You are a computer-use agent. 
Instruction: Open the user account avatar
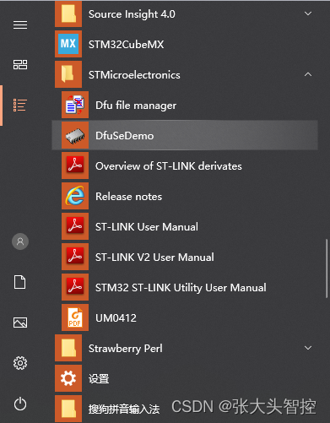click(x=20, y=241)
